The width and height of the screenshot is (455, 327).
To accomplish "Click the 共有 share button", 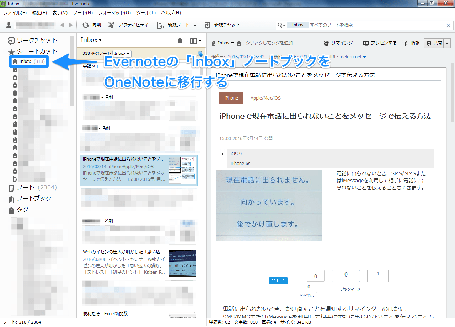I will tap(434, 43).
